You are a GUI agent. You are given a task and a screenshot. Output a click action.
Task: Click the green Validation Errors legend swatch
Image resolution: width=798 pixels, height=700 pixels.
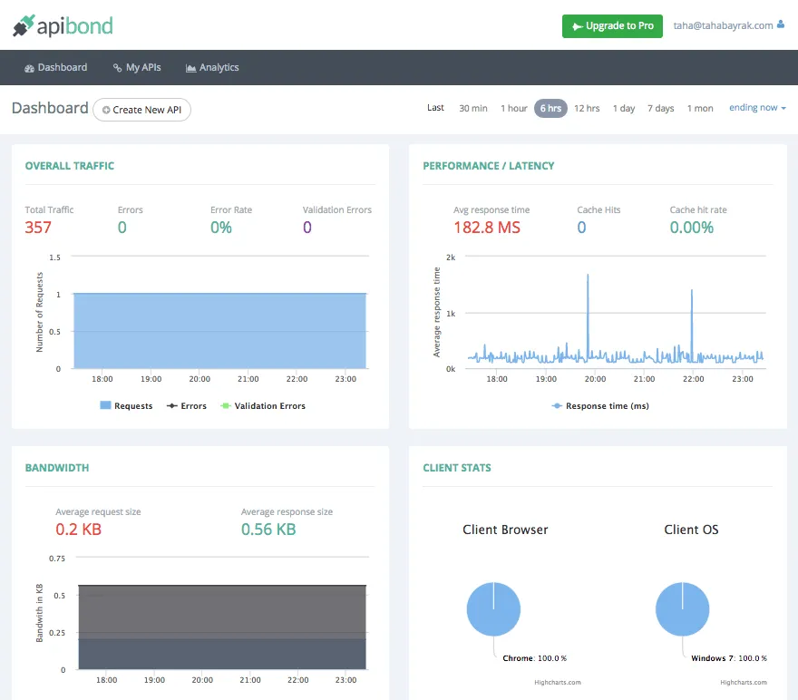pos(226,405)
